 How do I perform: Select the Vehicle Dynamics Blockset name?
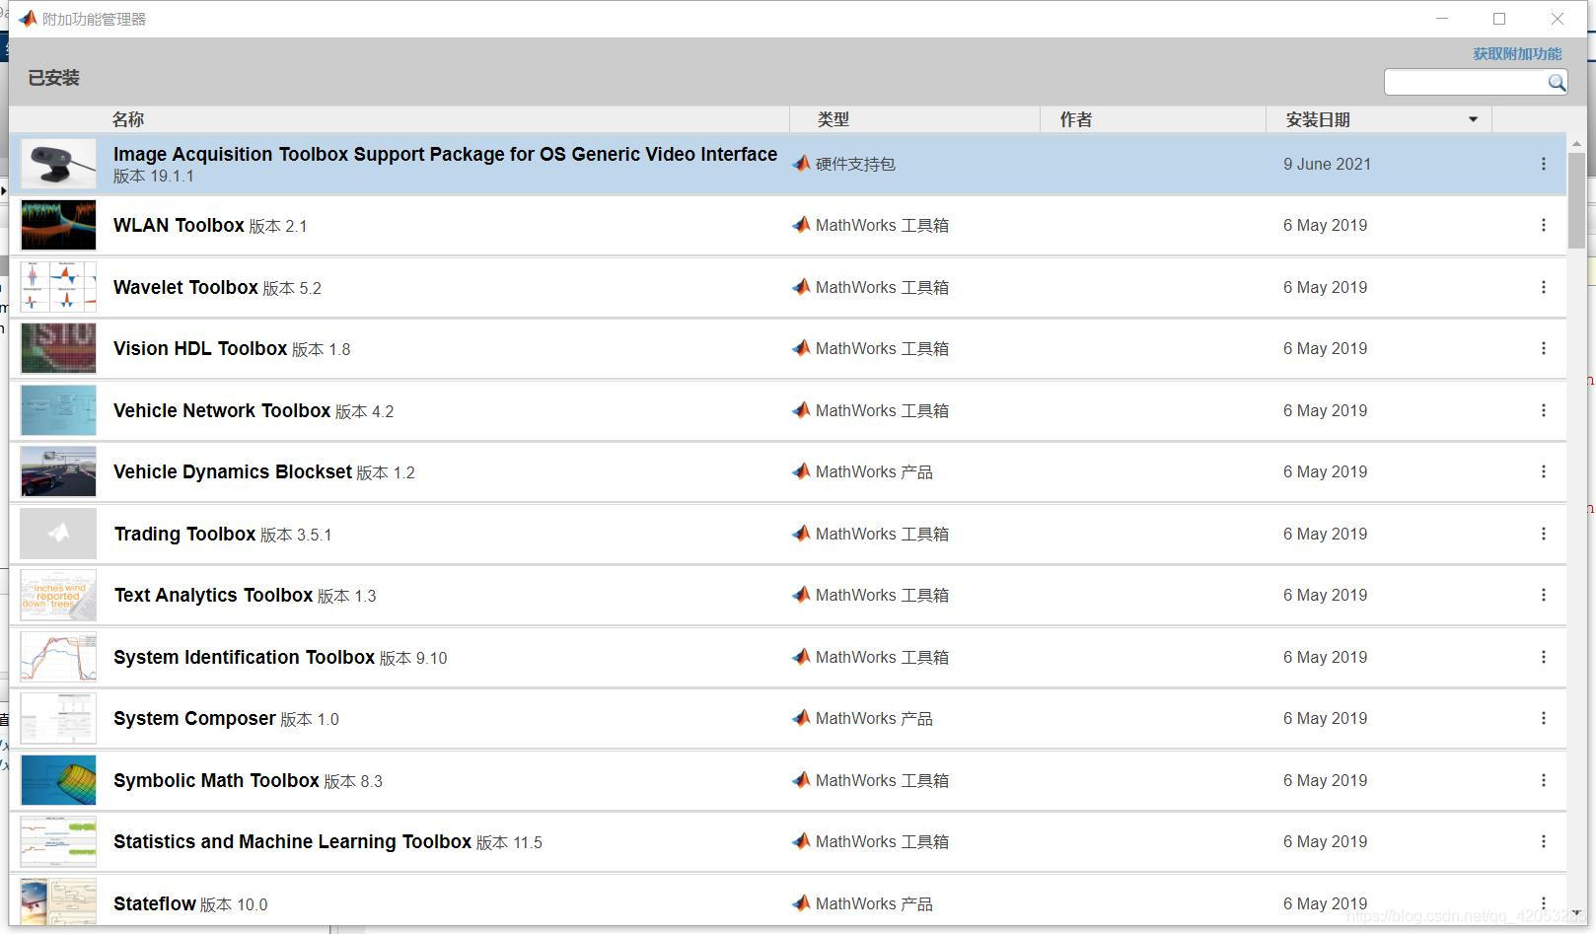pyautogui.click(x=233, y=471)
